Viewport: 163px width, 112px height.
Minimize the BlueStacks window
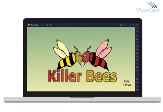coord(127,25)
